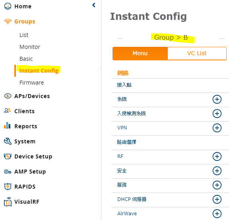229x220 pixels.
Task: Click the RAPIDS shield icon
Action: coord(8,187)
